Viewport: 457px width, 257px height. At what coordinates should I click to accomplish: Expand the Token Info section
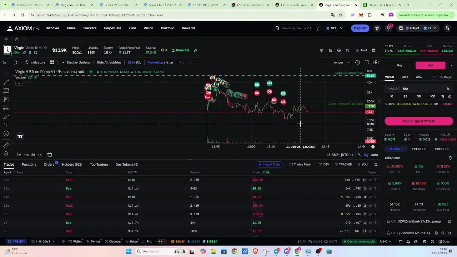394,158
